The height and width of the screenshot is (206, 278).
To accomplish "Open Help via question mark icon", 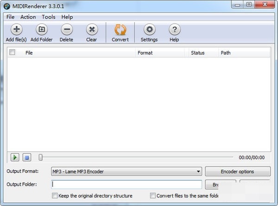I will pos(174,30).
